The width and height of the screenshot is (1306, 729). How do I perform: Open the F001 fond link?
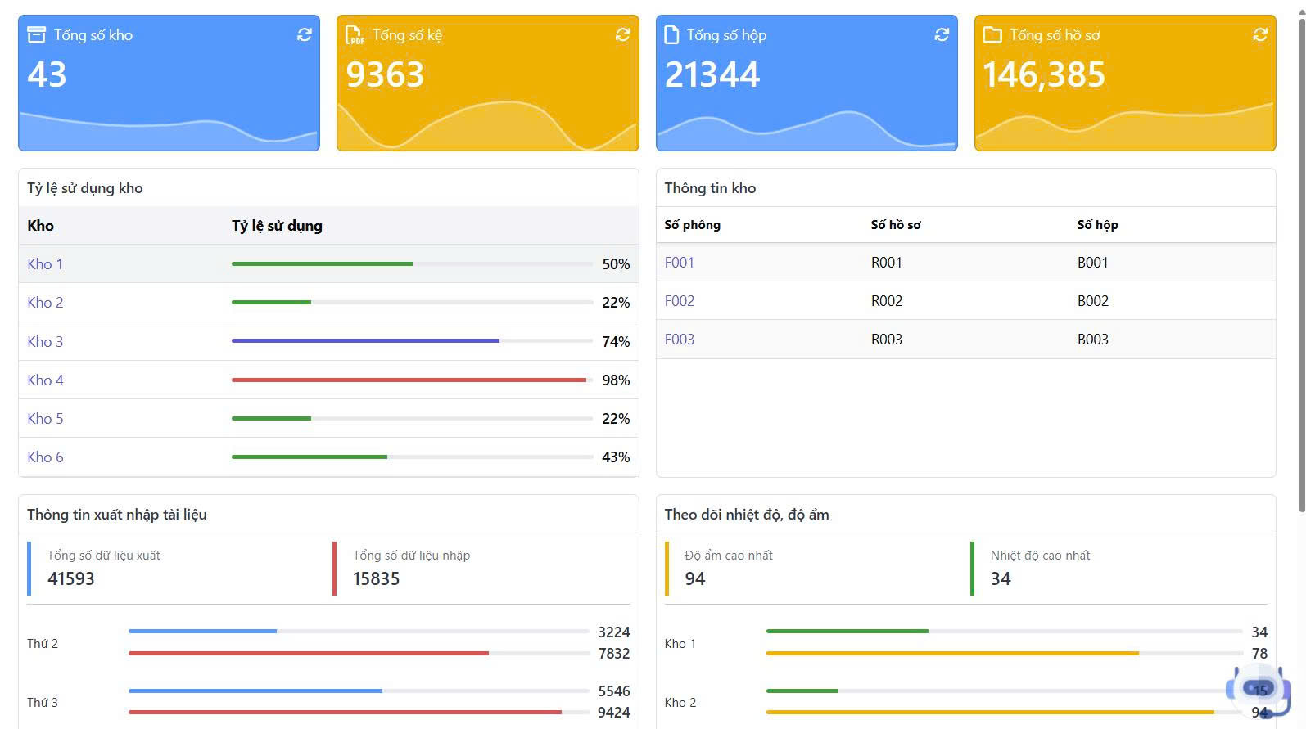tap(679, 263)
